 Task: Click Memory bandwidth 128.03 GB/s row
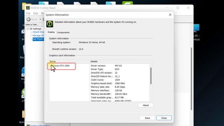pyautogui.click(x=109, y=94)
